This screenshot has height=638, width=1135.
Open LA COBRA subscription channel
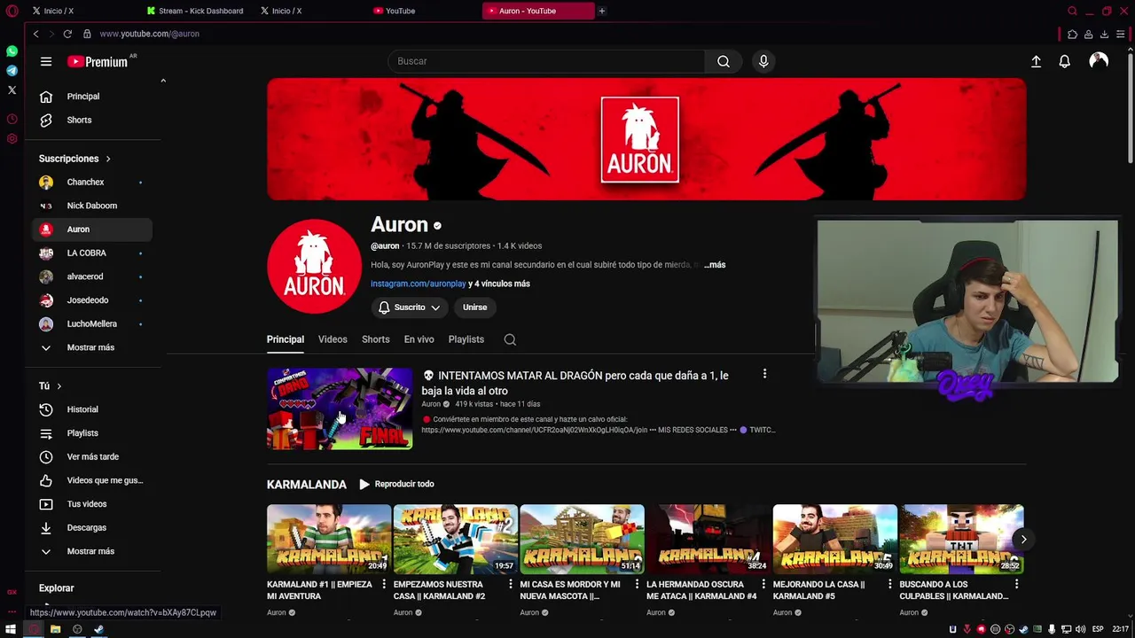pos(92,253)
